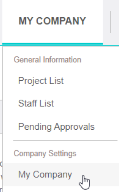Viewport: 119px width, 195px height.
Task: Click the teal underline beneath MY COMPANY
Action: click(52, 44)
